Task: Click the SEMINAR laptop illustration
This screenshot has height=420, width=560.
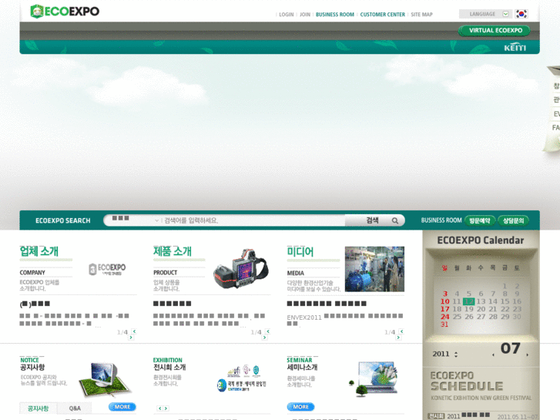Action: pyautogui.click(x=374, y=379)
